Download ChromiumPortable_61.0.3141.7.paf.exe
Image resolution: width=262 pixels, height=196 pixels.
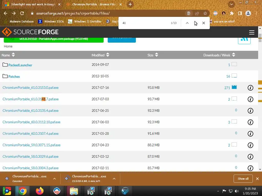click(31, 99)
